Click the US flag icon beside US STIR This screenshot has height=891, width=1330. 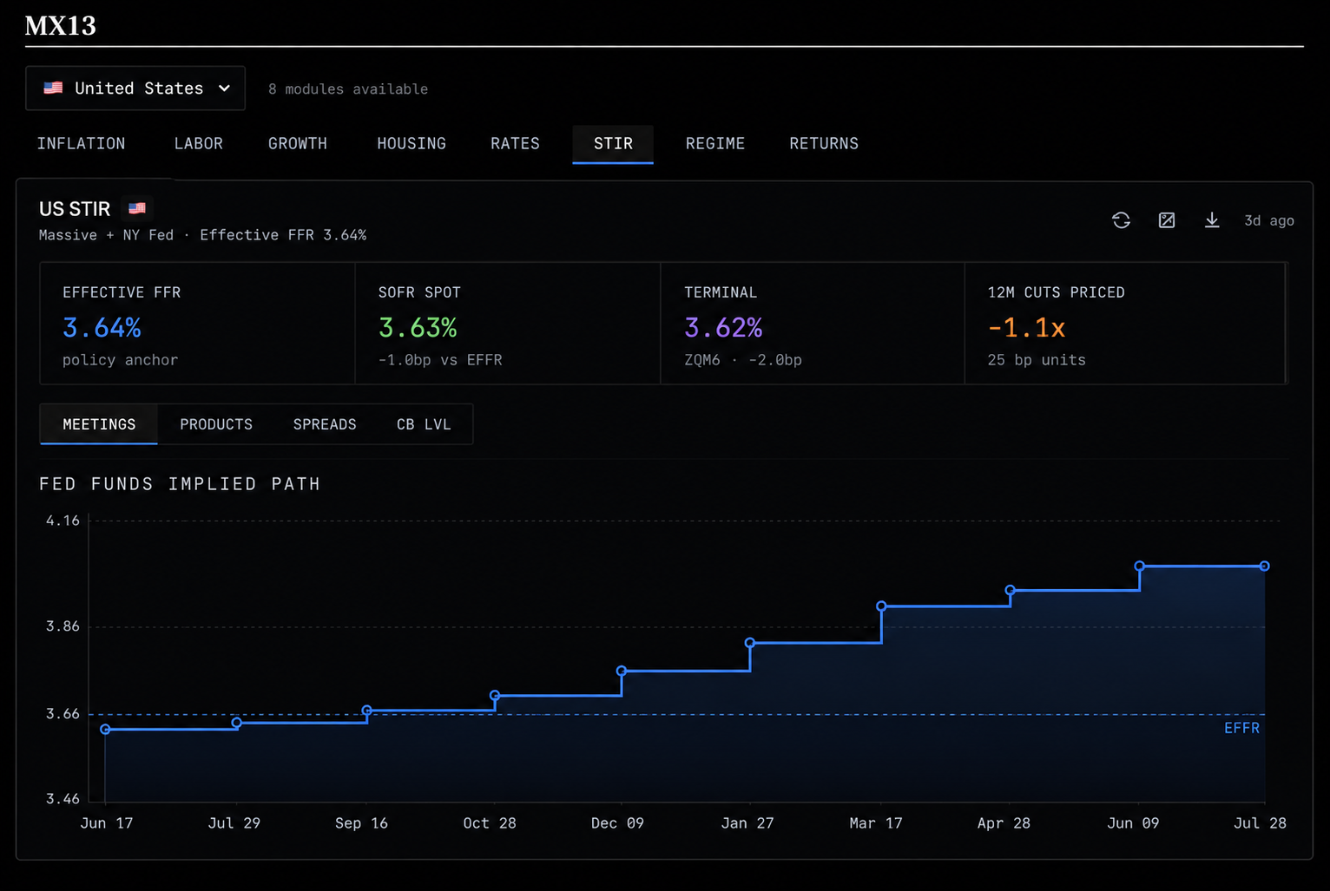137,208
